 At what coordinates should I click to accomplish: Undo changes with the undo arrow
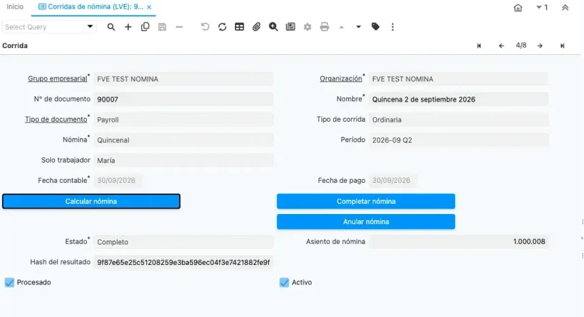(x=205, y=27)
